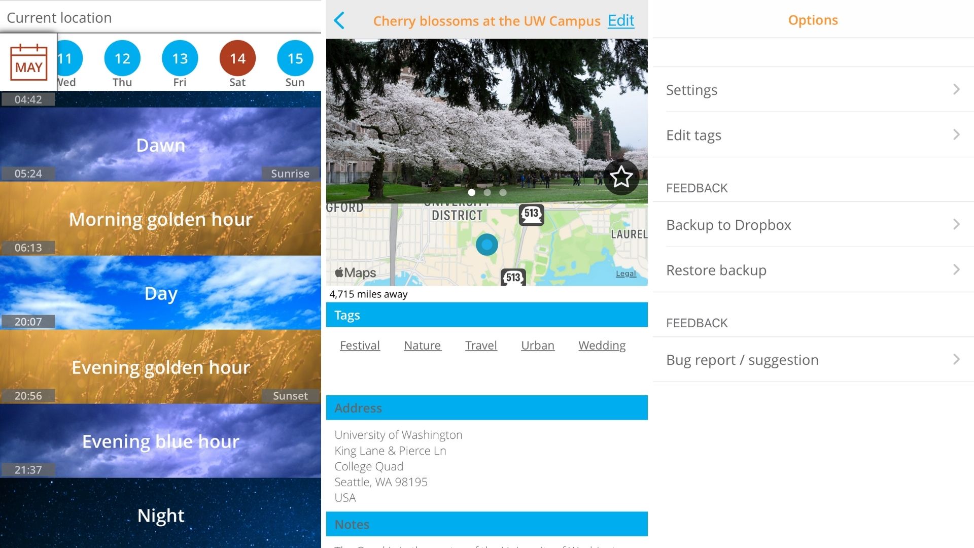Expand the Backup to Dropbox chevron
Screen dimensions: 974x548
tap(957, 224)
